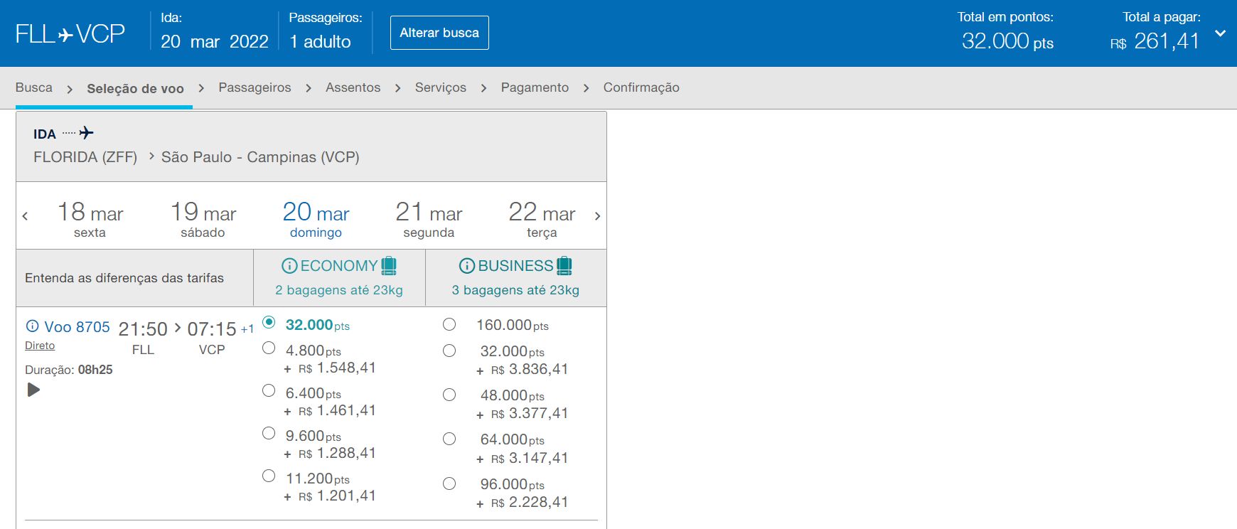Go back to the Busca step
The width and height of the screenshot is (1237, 529).
pos(34,87)
